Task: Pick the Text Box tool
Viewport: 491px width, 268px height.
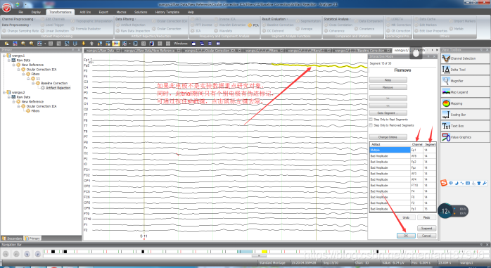Action: coord(465,126)
